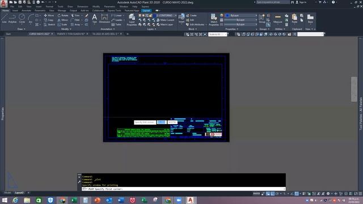Select the Arc tool
The height and width of the screenshot is (204, 363).
pyautogui.click(x=31, y=18)
